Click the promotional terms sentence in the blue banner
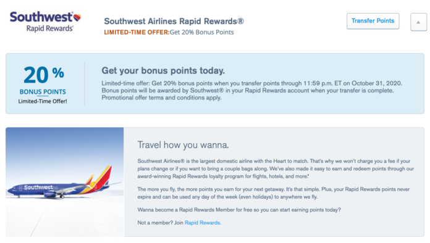 161,97
